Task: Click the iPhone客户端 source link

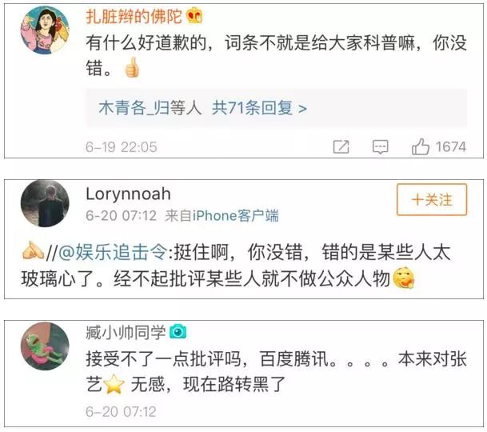Action: pyautogui.click(x=235, y=216)
